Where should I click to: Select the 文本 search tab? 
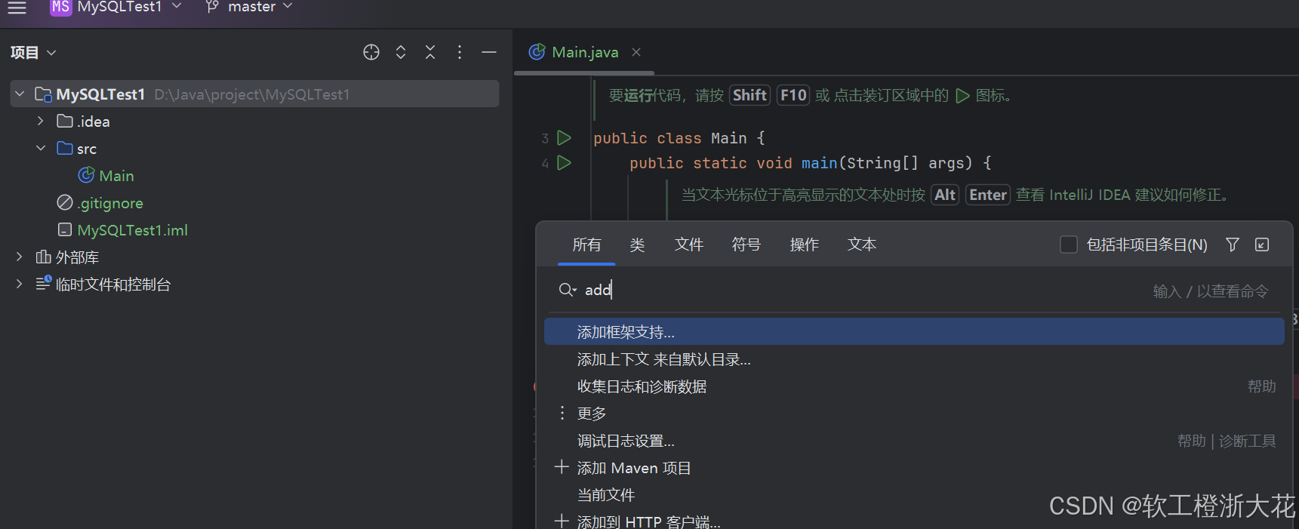[x=861, y=245]
